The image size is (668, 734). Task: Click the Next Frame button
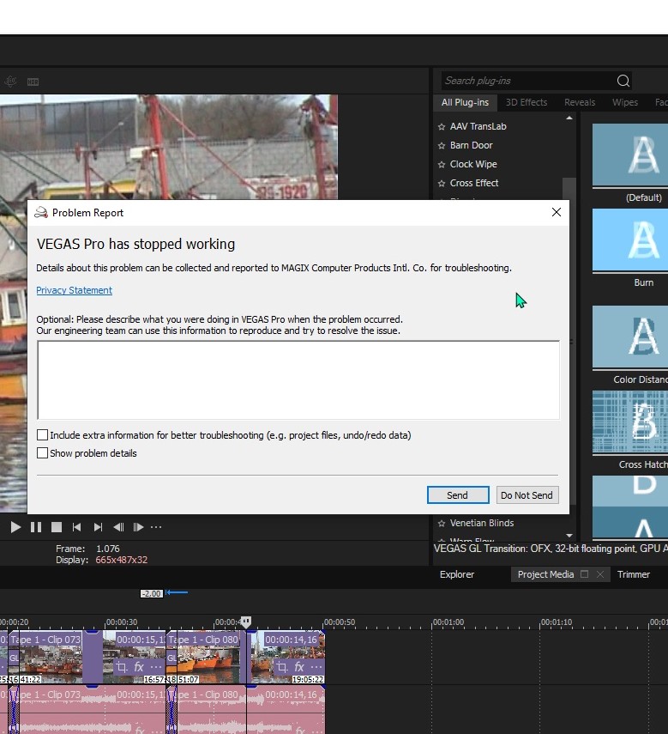coord(138,527)
